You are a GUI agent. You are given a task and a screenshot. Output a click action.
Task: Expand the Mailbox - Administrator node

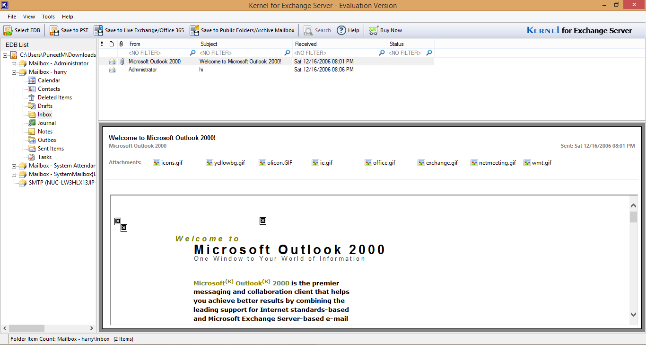(14, 63)
